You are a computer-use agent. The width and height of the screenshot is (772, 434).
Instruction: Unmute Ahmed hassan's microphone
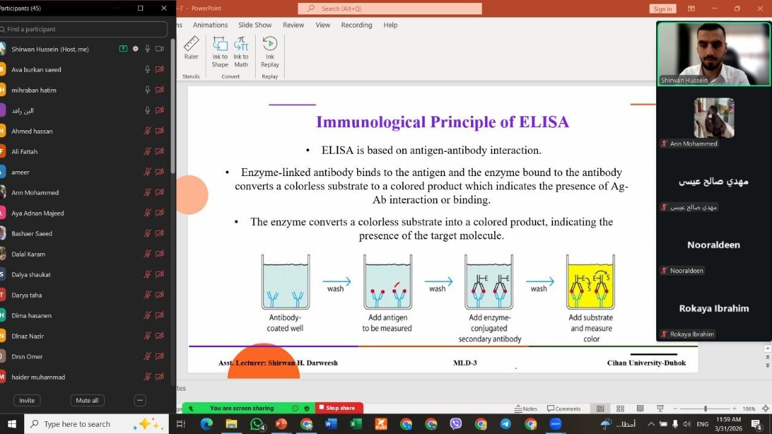tap(147, 131)
